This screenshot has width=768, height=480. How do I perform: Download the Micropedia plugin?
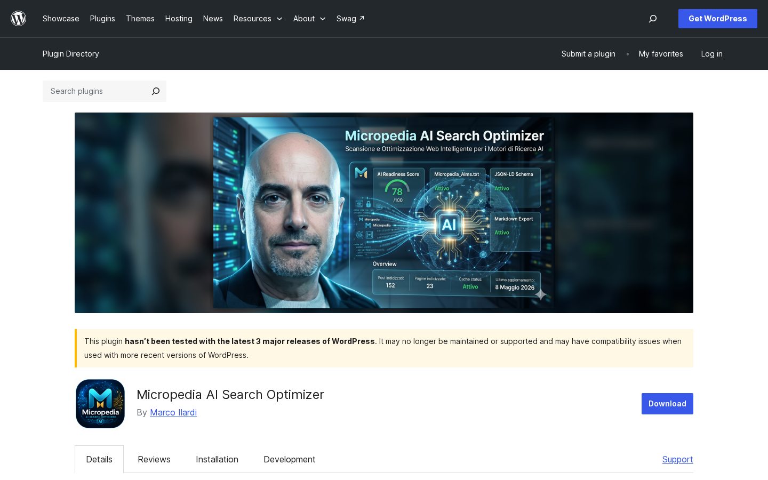(x=667, y=404)
